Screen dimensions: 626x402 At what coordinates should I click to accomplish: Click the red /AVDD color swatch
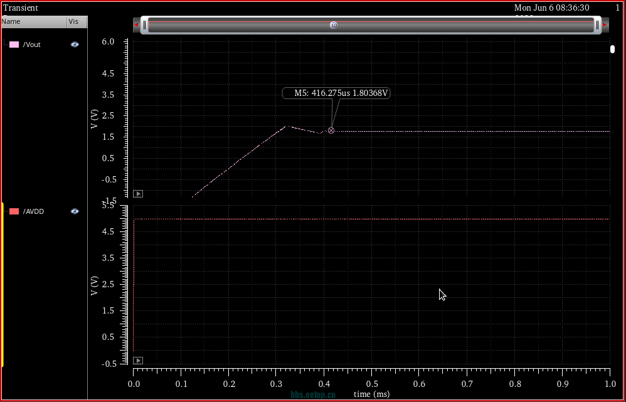pyautogui.click(x=14, y=211)
